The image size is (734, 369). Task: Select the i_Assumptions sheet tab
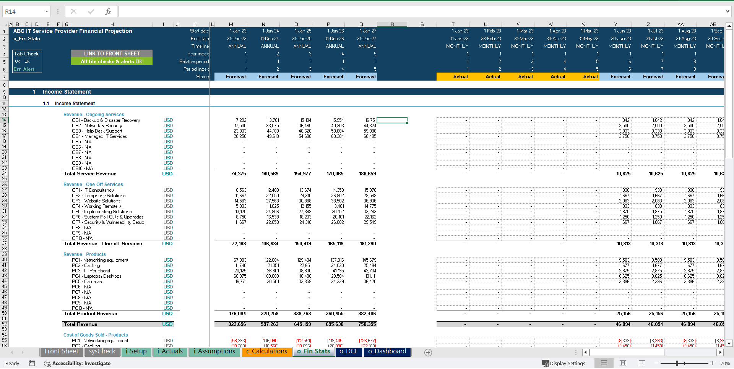pos(214,351)
